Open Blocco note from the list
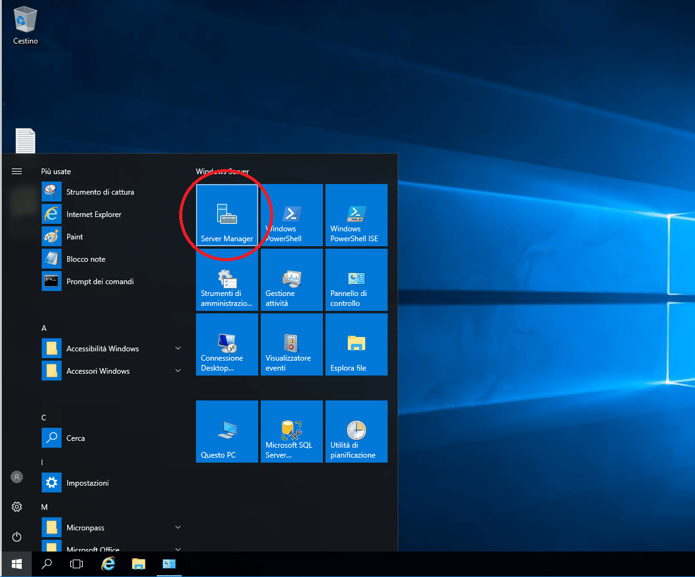 click(x=112, y=259)
